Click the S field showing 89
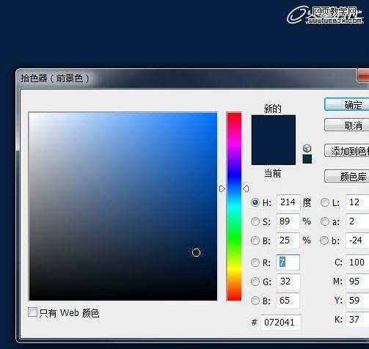The image size is (369, 349). 288,221
